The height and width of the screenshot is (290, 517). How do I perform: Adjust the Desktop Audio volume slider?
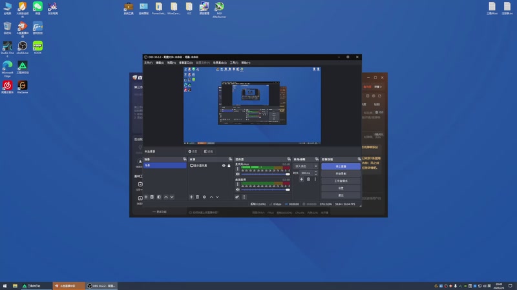(x=266, y=189)
